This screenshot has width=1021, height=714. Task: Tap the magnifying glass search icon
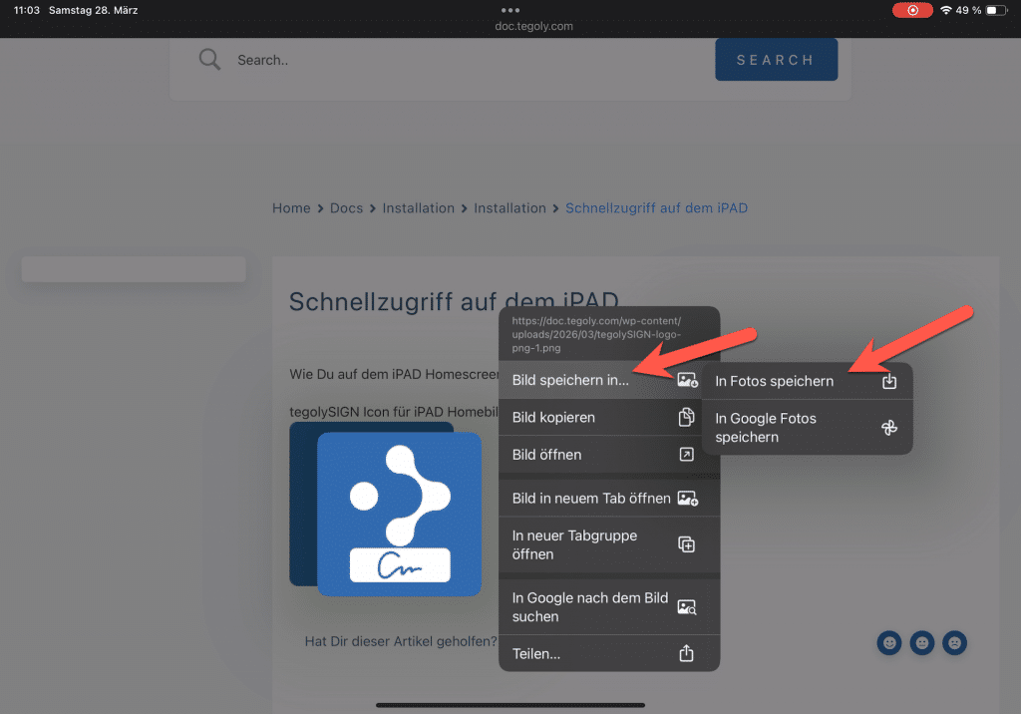tap(209, 60)
